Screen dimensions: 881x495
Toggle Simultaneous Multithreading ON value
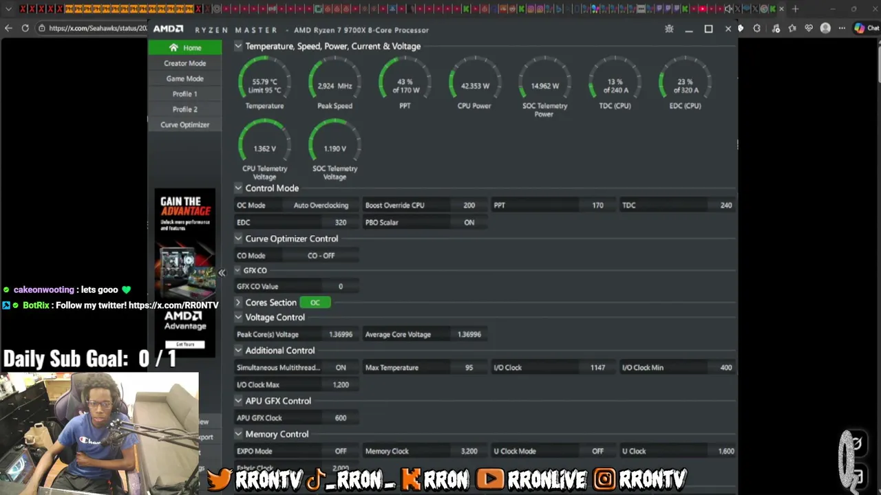pyautogui.click(x=341, y=368)
